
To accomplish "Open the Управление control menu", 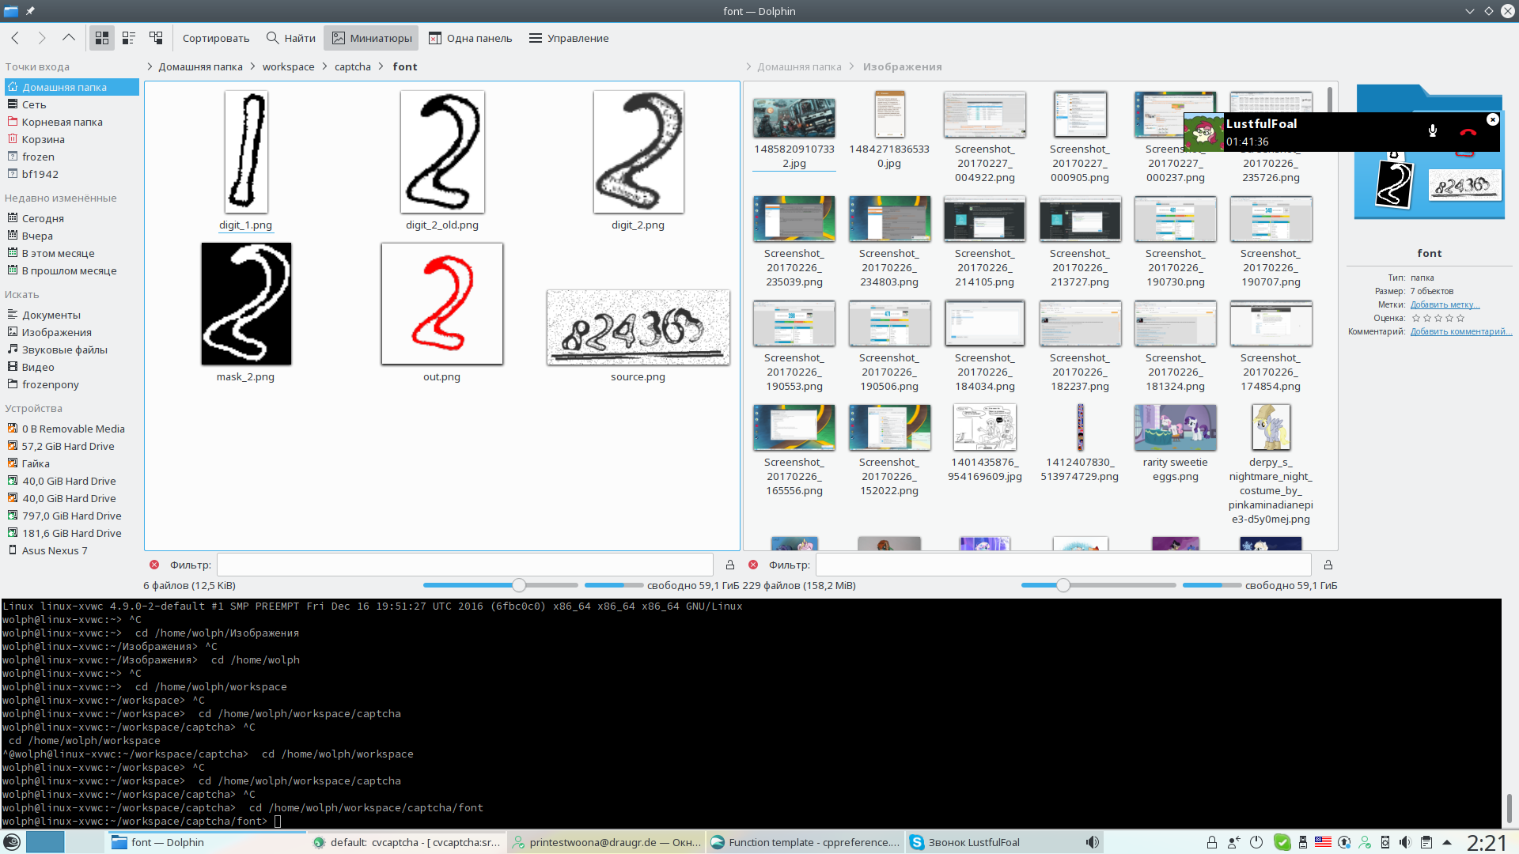I will tap(569, 38).
